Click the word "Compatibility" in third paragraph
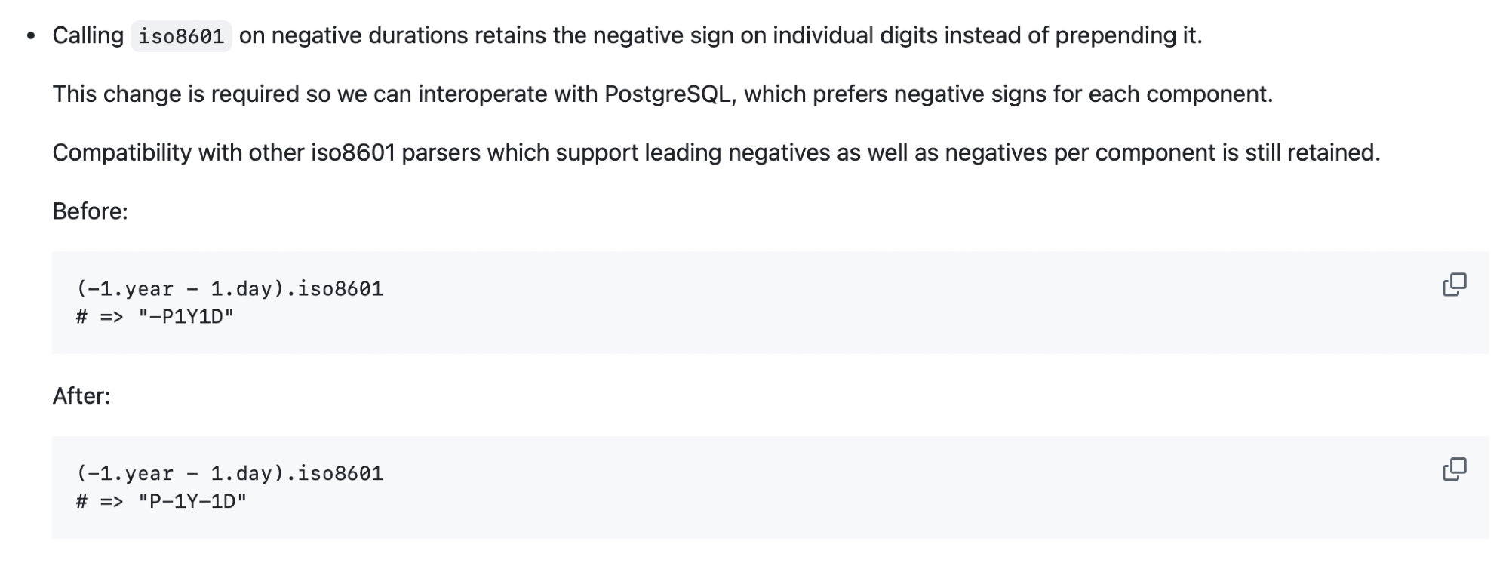1509x566 pixels. click(121, 153)
